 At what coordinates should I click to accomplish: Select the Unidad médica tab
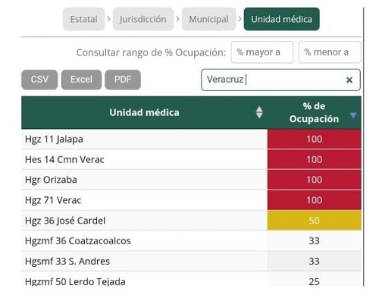[x=281, y=19]
